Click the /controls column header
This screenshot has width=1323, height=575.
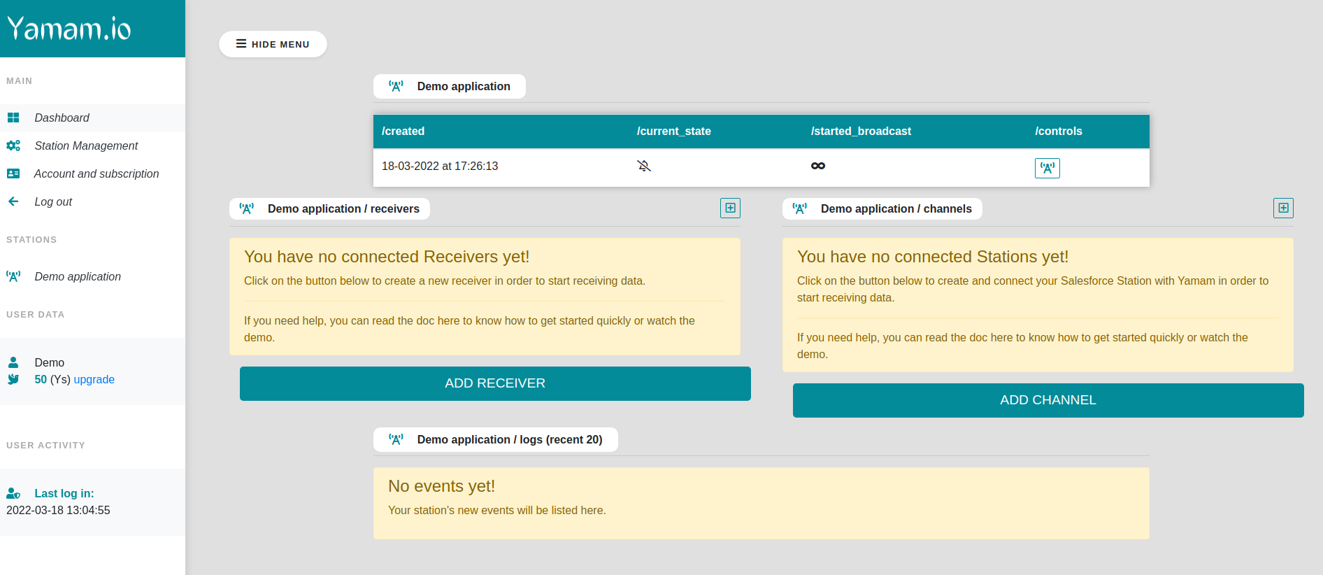pyautogui.click(x=1058, y=131)
